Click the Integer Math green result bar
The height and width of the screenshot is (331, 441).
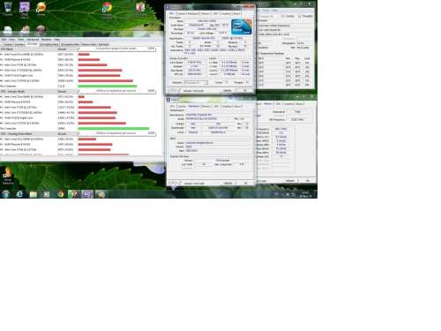pyautogui.click(x=114, y=129)
